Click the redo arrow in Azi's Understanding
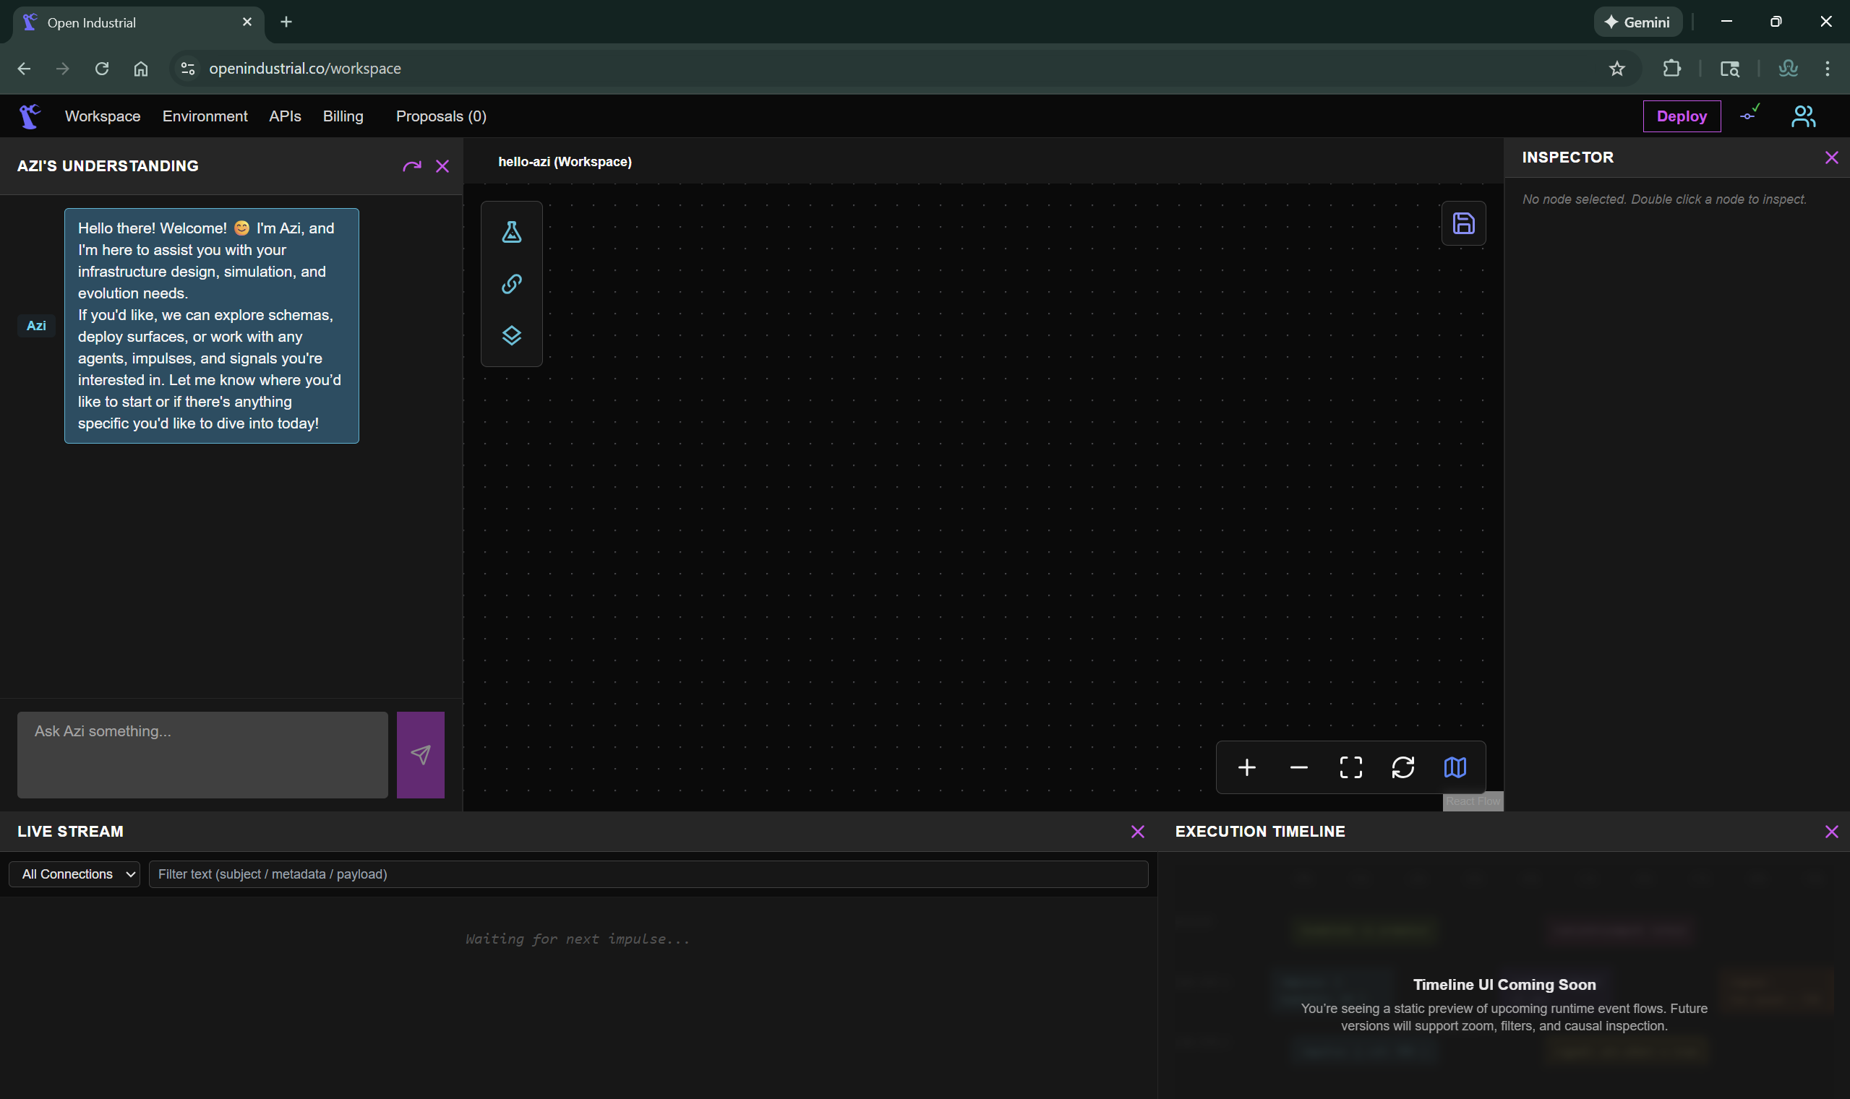The width and height of the screenshot is (1850, 1099). [x=412, y=166]
